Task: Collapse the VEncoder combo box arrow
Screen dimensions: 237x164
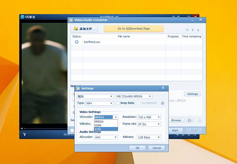Action: (116, 117)
